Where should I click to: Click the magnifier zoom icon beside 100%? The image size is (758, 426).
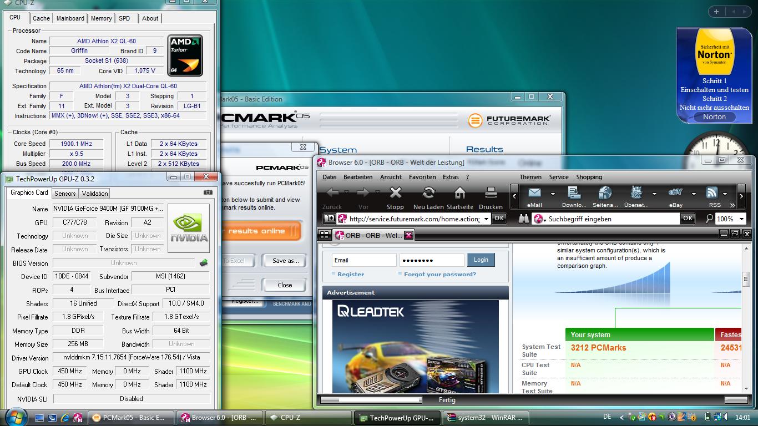pos(709,219)
